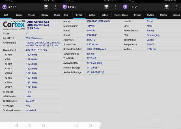Open the three-dot overflow menu on the Device screen
This screenshot has height=129, width=181.
coord(116,7)
